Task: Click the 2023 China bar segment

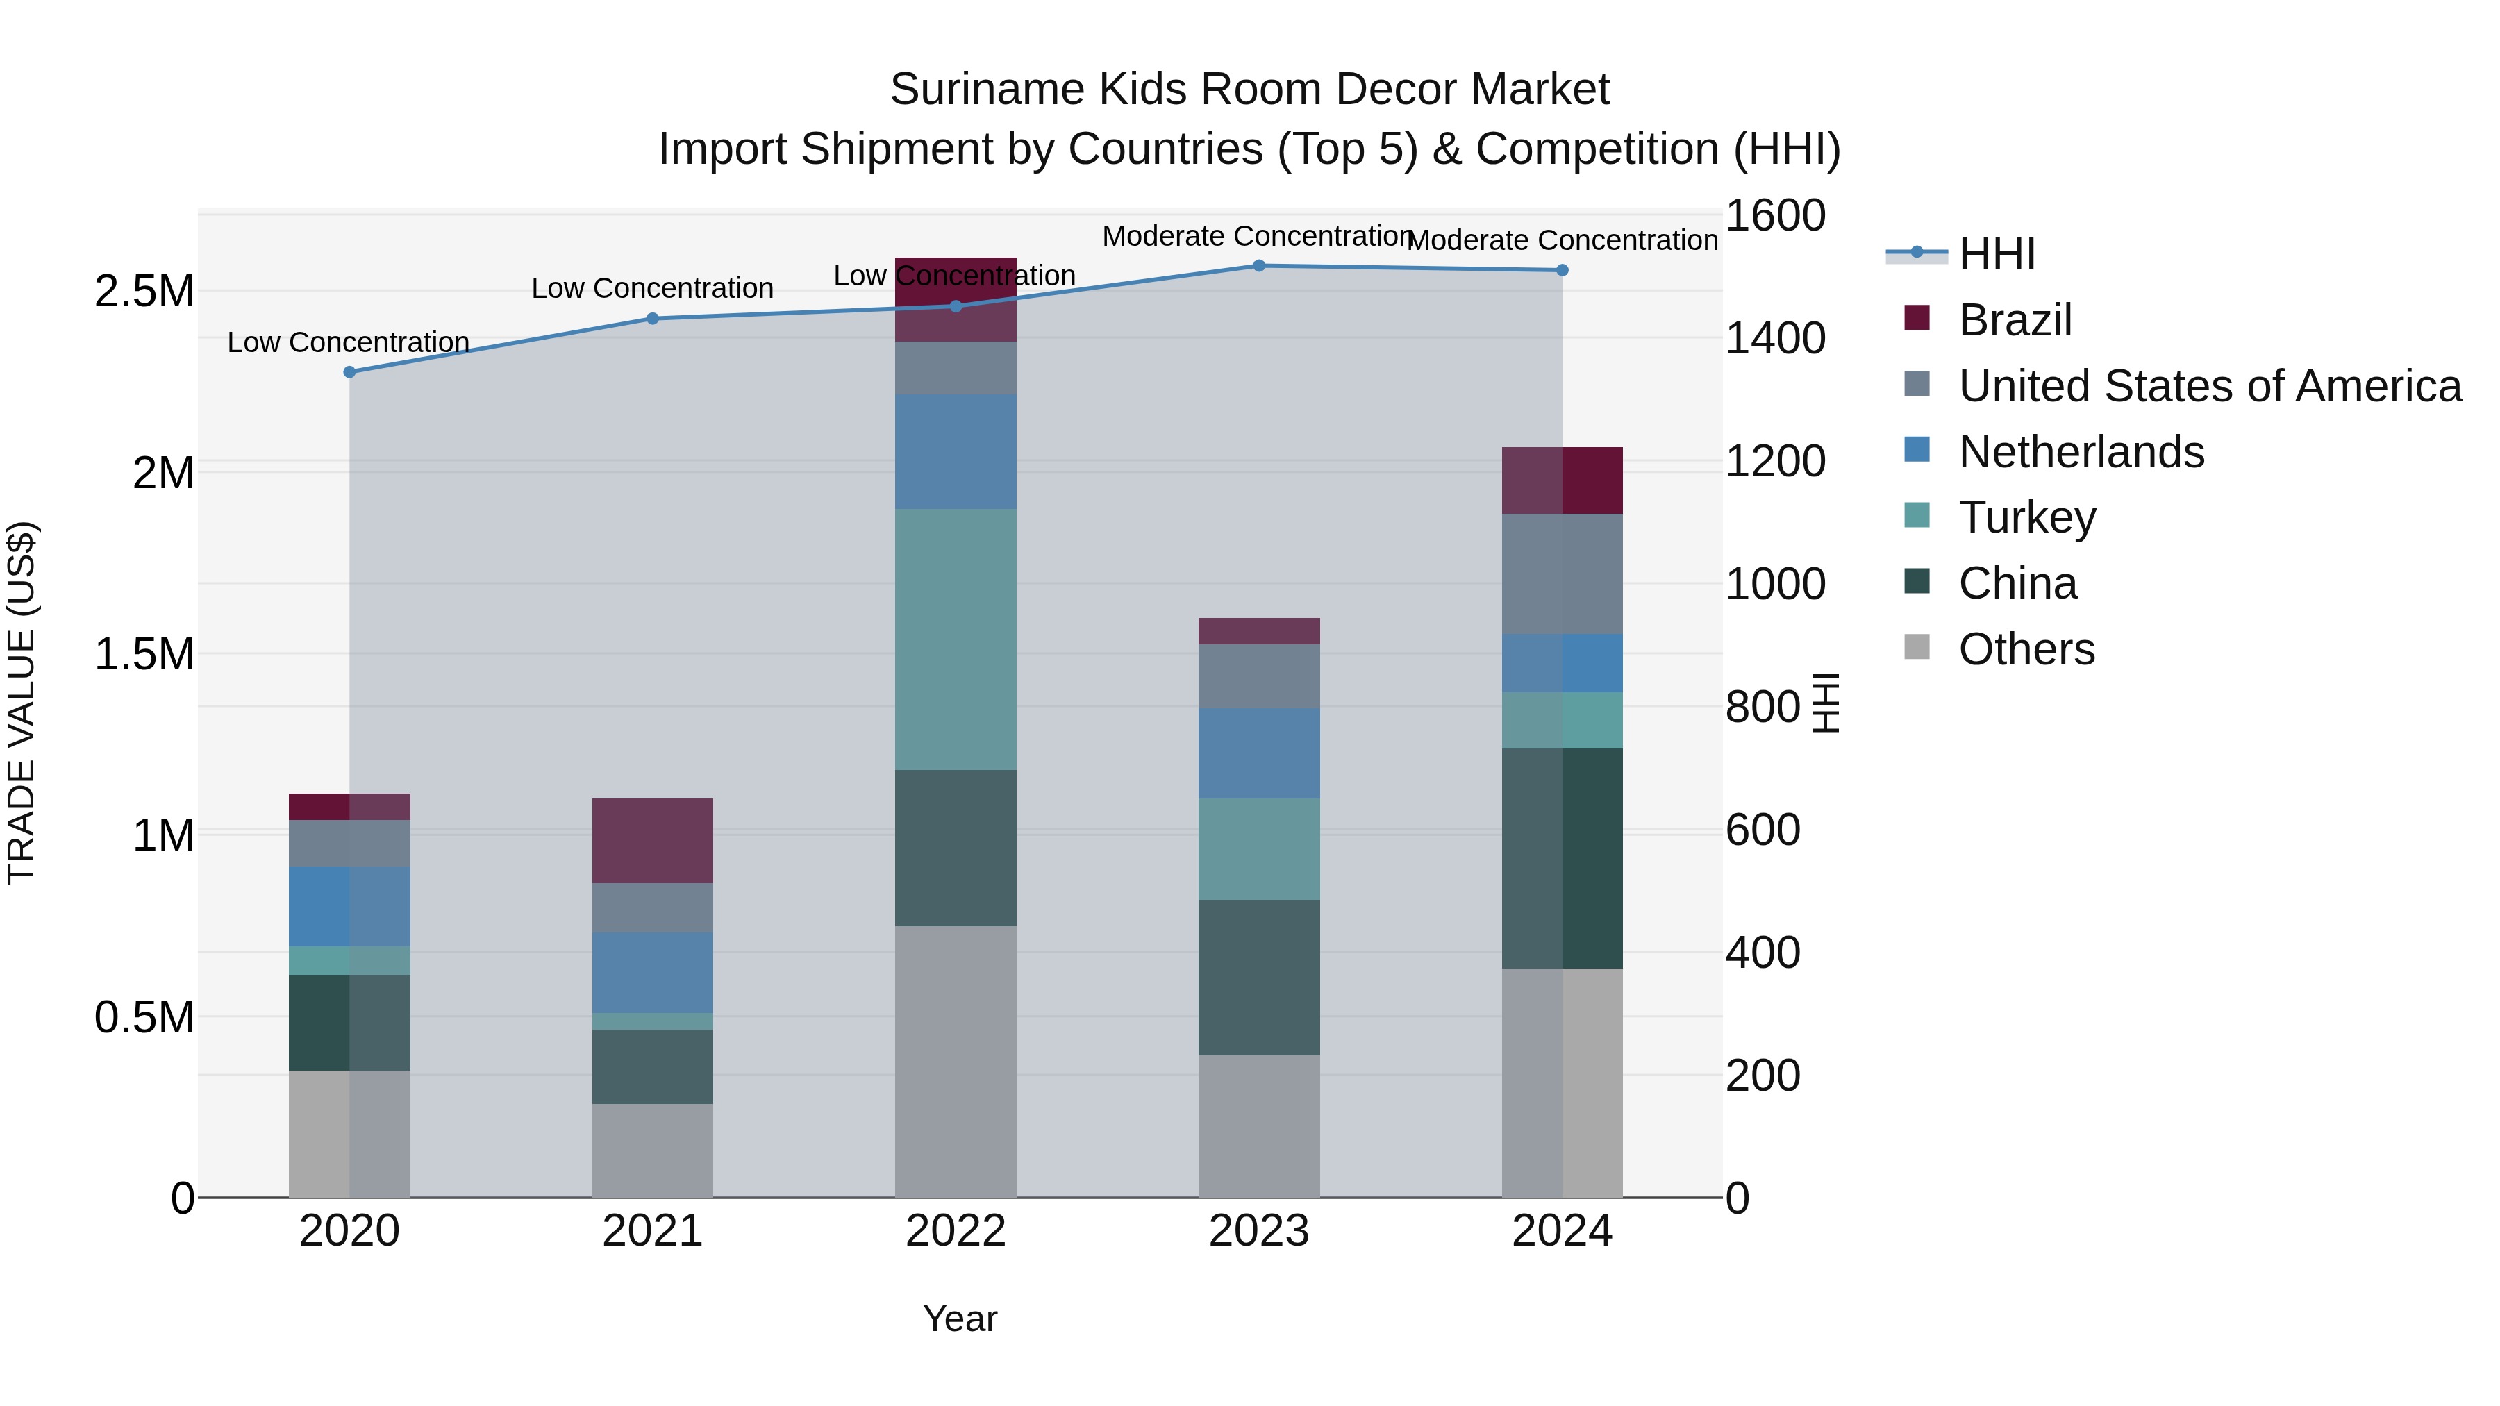Action: point(1259,978)
